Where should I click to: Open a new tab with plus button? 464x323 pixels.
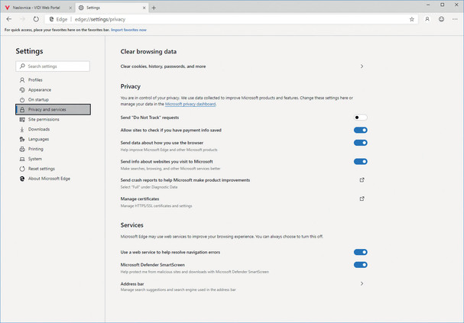154,8
